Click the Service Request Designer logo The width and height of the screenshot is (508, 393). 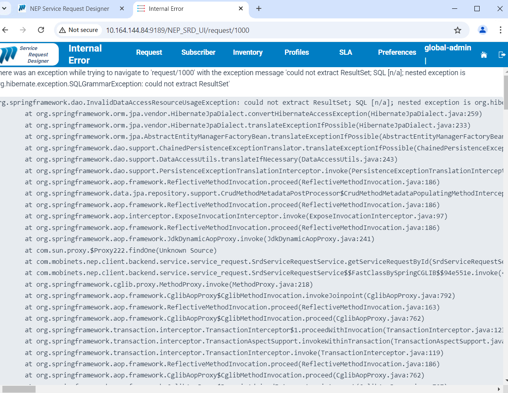pyautogui.click(x=29, y=54)
